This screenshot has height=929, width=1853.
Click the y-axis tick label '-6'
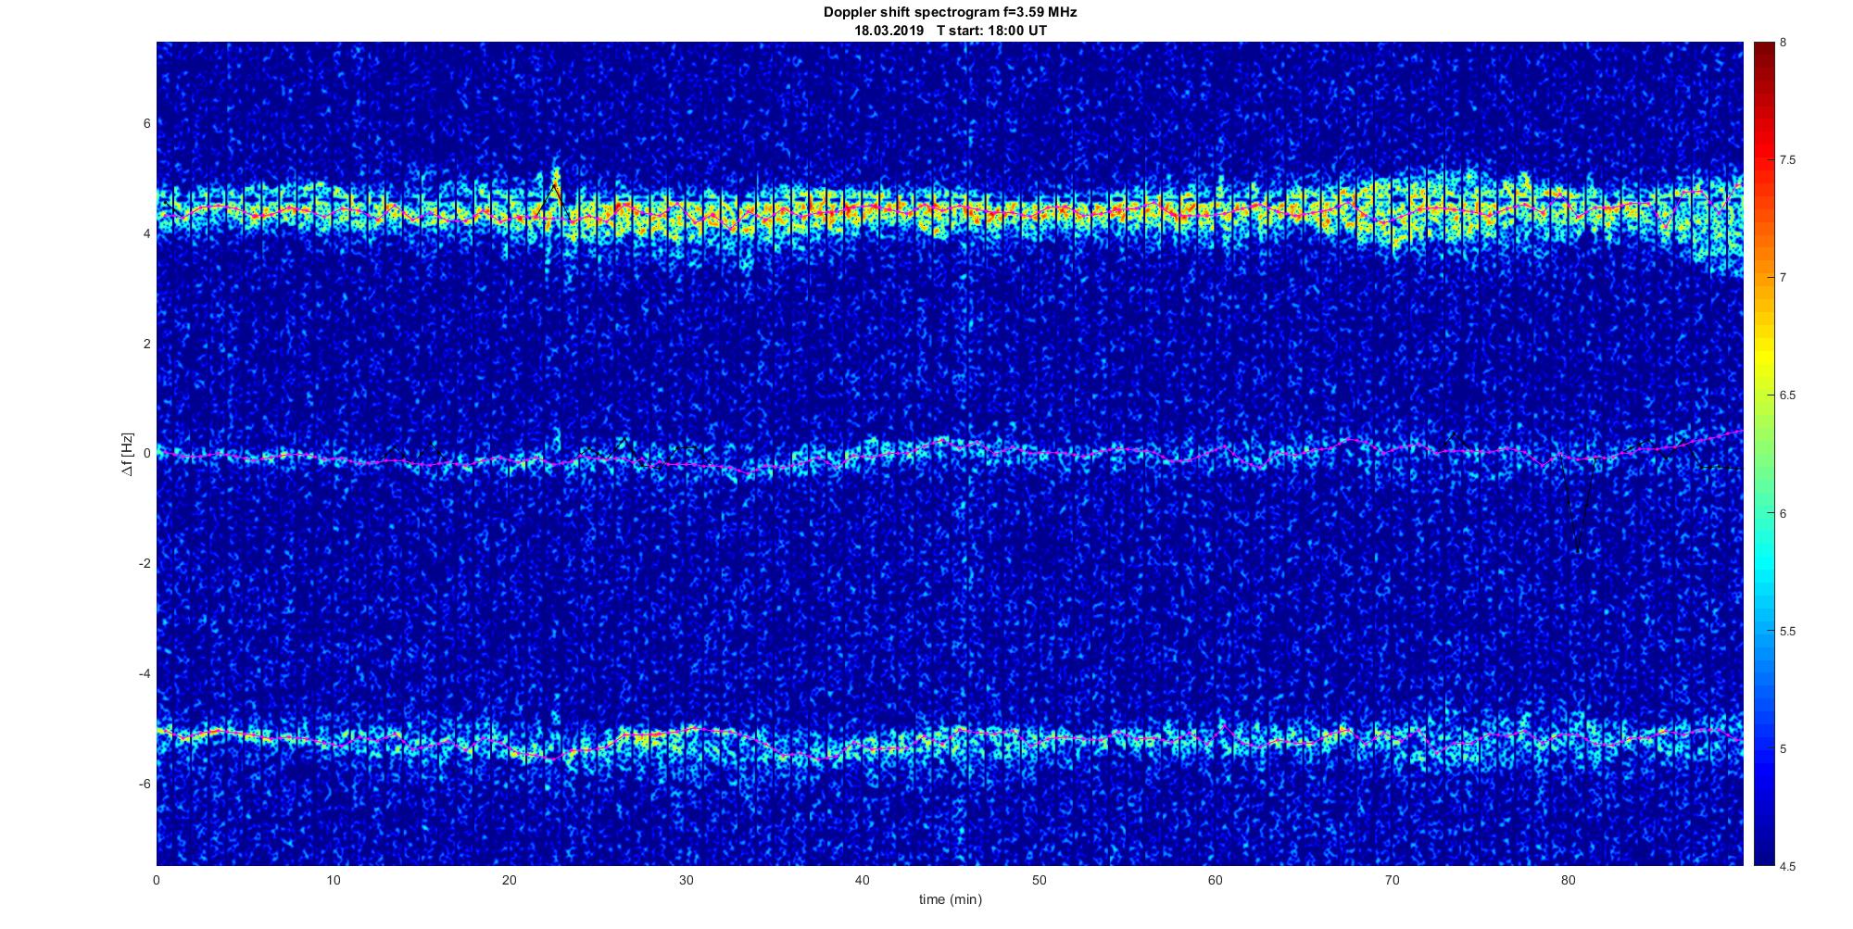click(x=145, y=784)
